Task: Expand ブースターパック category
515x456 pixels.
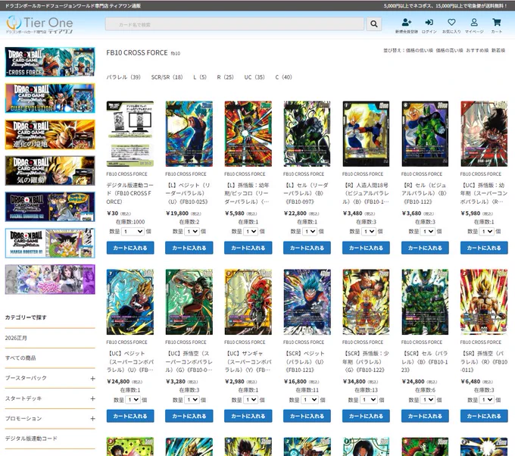Action: 92,379
